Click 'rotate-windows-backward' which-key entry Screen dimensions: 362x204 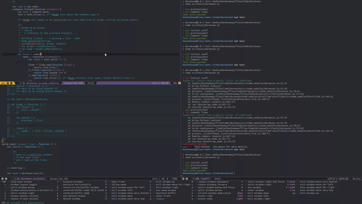pyautogui.click(x=213, y=182)
